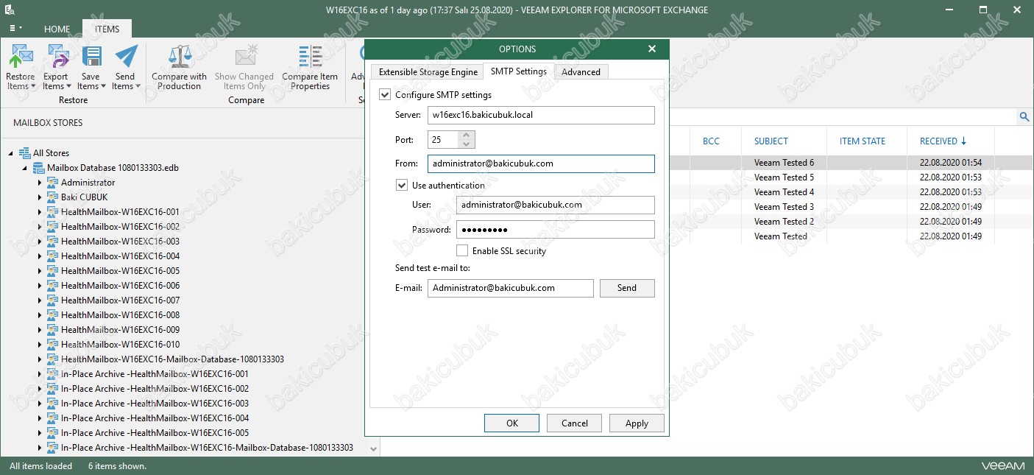1034x475 pixels.
Task: Close the Options dialog
Action: pyautogui.click(x=651, y=49)
